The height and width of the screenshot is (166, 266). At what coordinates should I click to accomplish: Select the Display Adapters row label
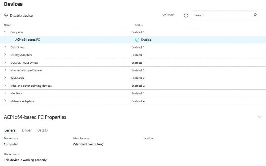pyautogui.click(x=21, y=55)
